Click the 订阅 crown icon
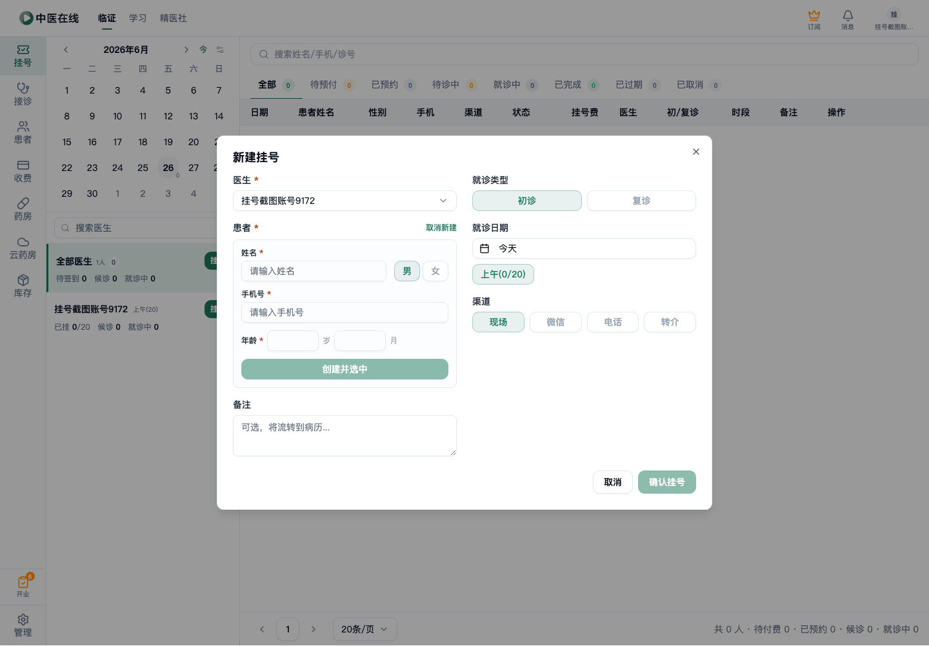This screenshot has width=929, height=646. coord(814,19)
